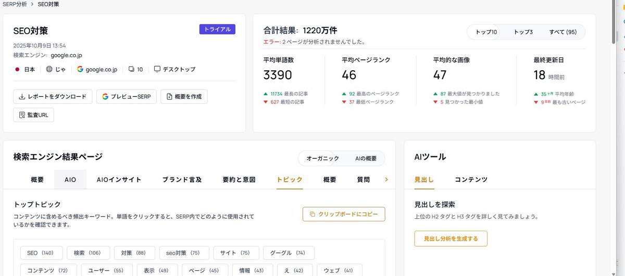Screen dimensions: 625x276
Task: Open the AIO tab
Action: coord(70,179)
